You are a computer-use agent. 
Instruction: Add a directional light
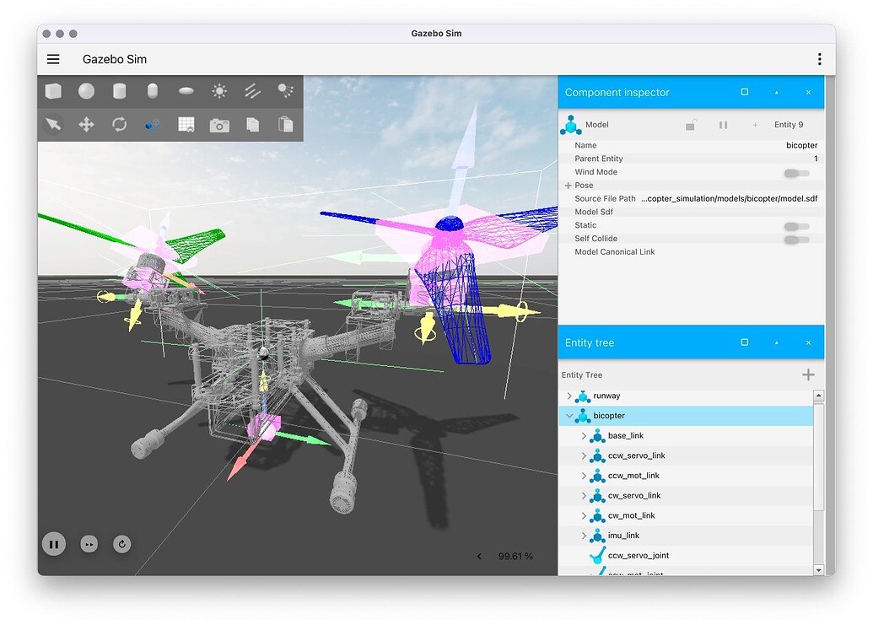[x=252, y=90]
